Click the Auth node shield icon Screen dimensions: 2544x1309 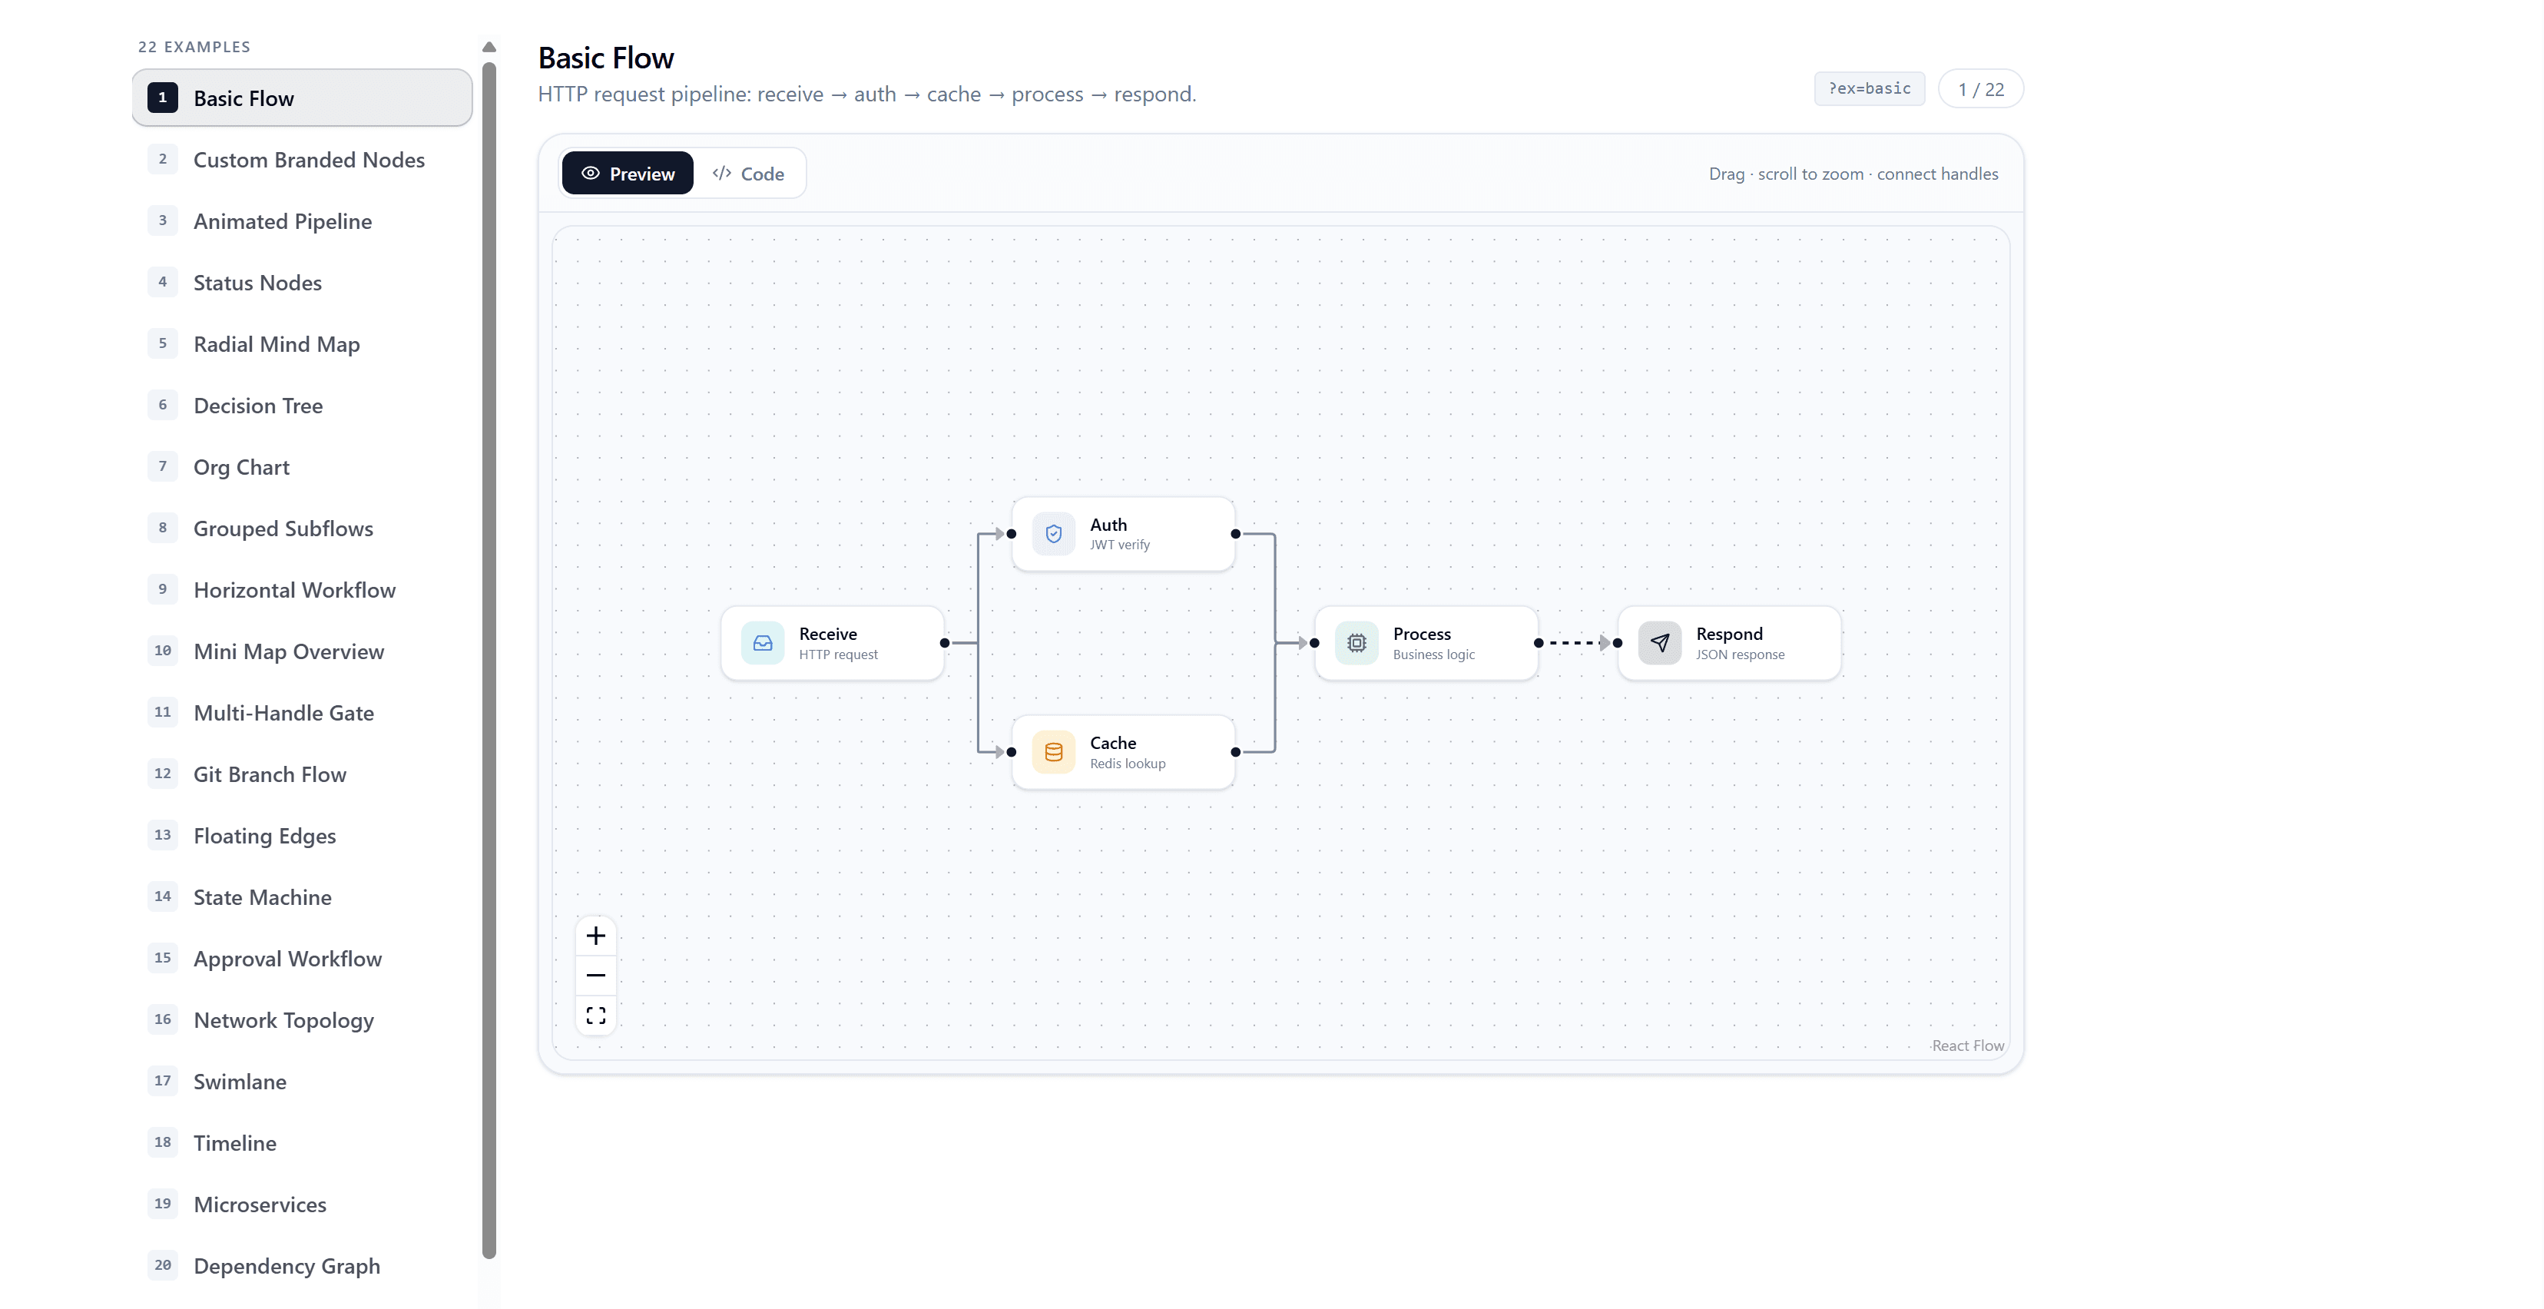[x=1054, y=533]
